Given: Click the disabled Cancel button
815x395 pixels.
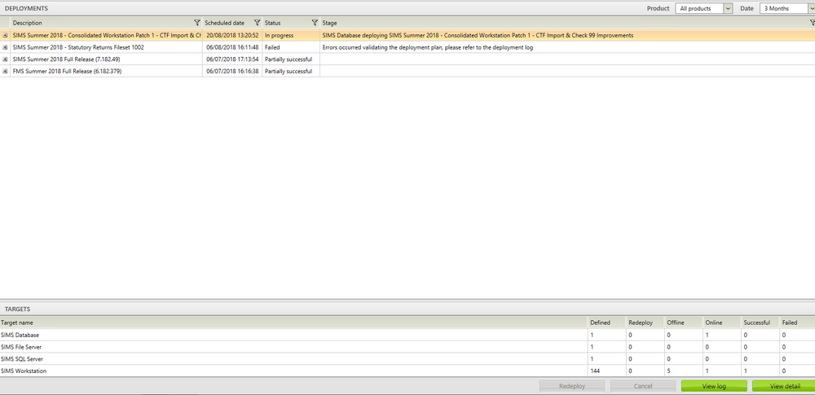Looking at the screenshot, I should [643, 386].
